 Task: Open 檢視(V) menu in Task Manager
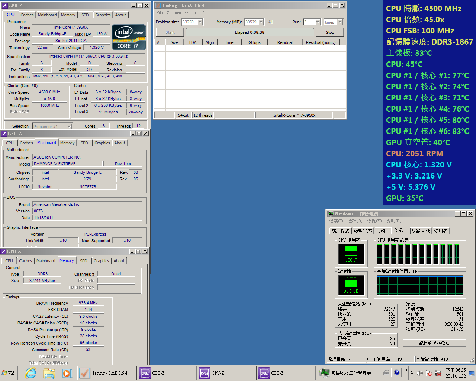point(374,221)
